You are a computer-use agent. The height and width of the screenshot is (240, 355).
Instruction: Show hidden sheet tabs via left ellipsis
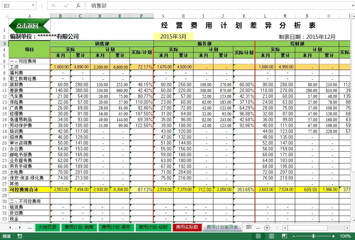pos(29,227)
